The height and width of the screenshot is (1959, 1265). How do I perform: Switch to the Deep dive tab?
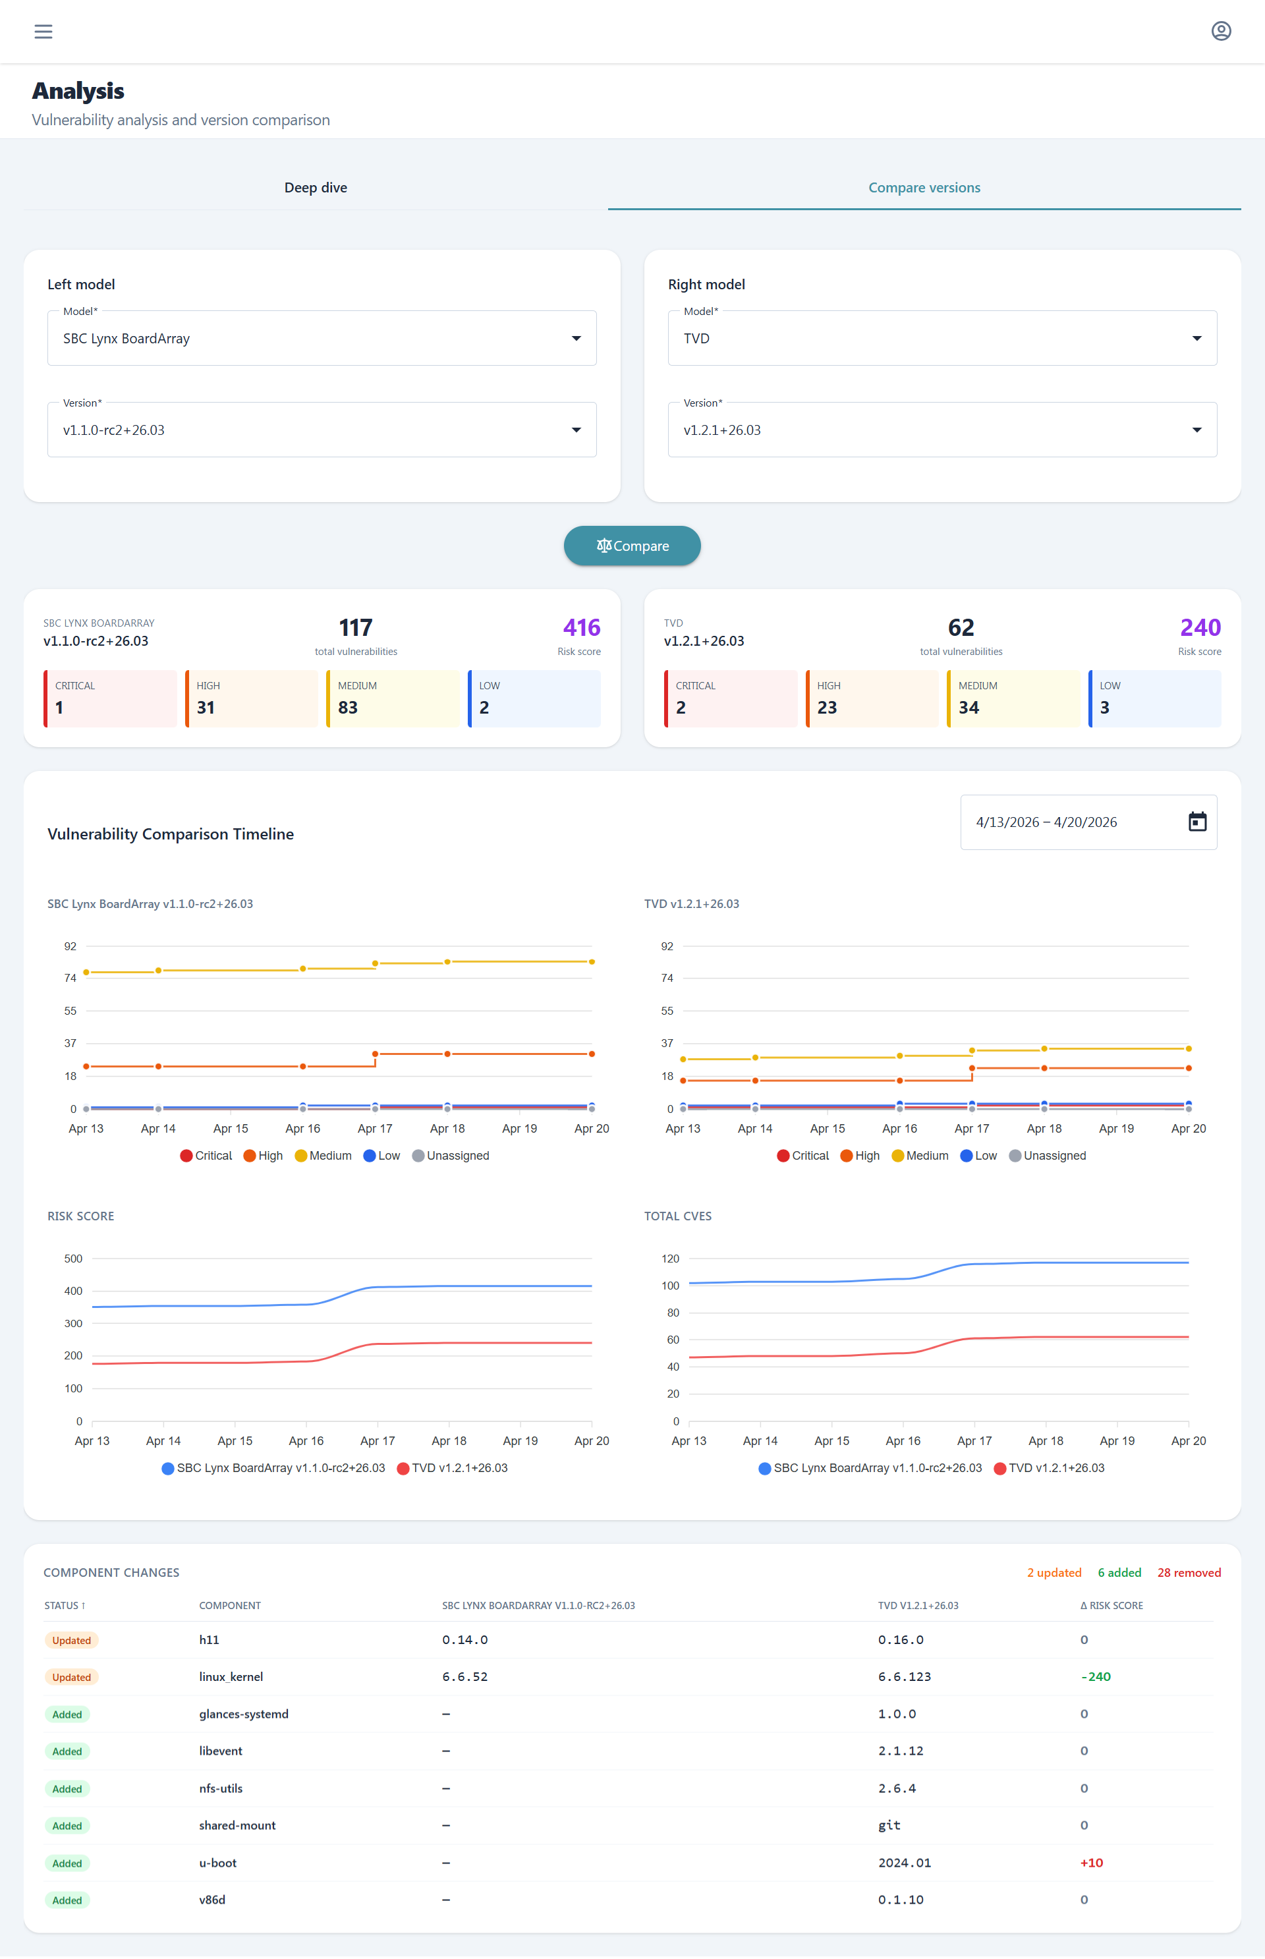coord(316,187)
